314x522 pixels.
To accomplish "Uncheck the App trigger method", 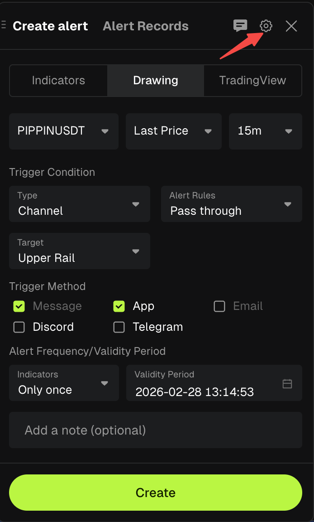I will pos(119,306).
